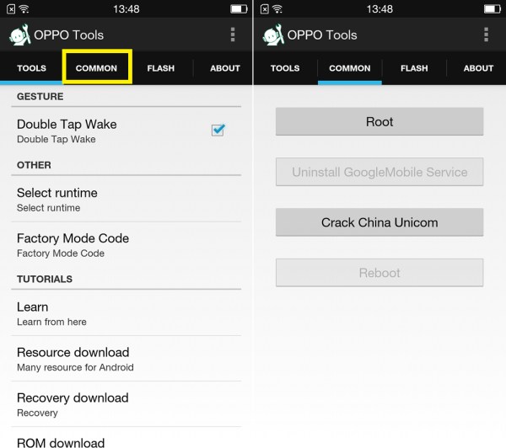Tap Wi-Fi status icon on left screen
Image resolution: width=506 pixels, height=448 pixels.
[x=24, y=8]
